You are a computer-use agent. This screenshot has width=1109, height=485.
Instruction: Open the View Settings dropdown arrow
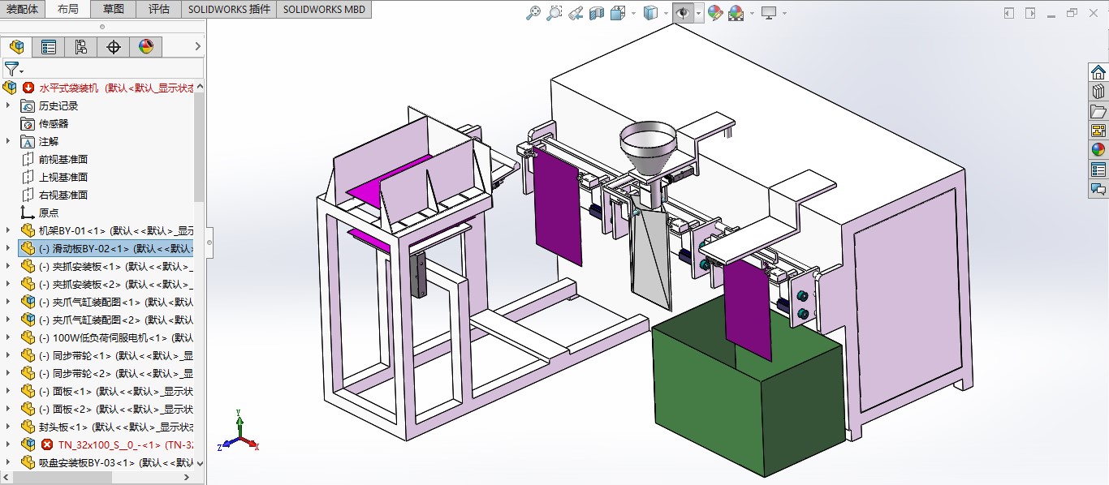click(x=784, y=13)
